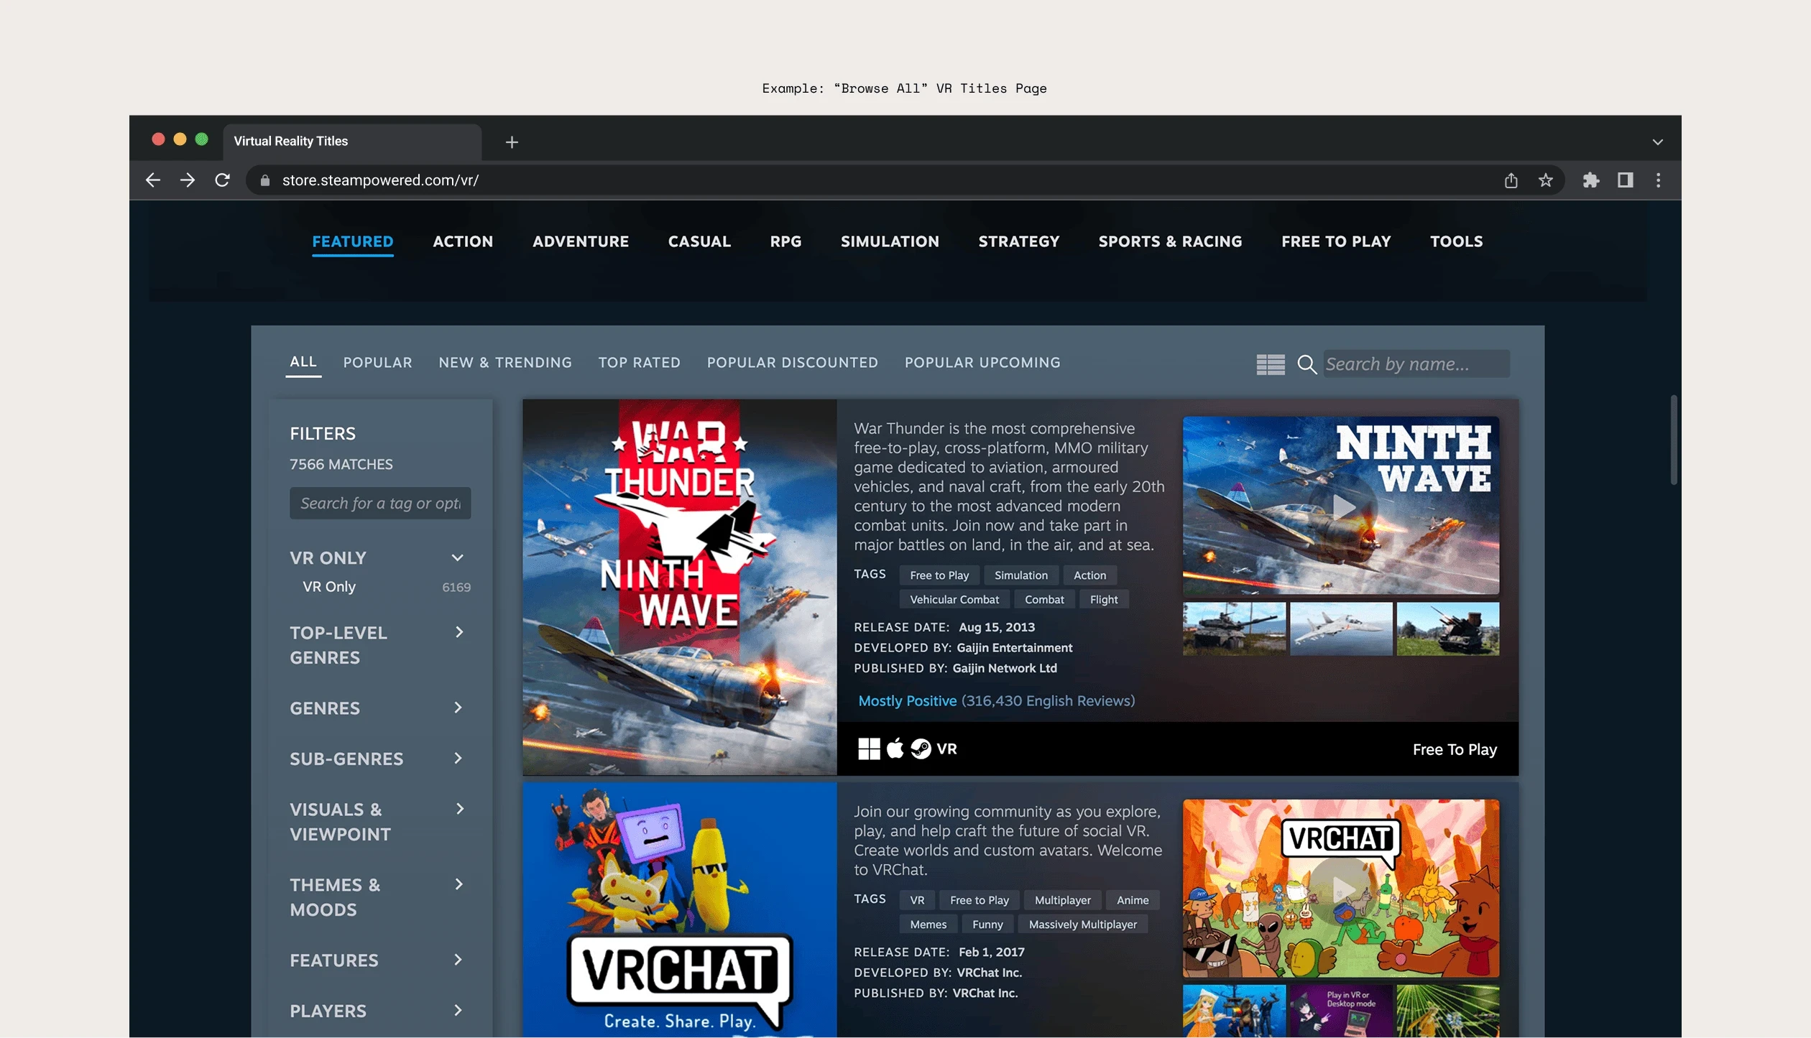Open the CASUAL category
This screenshot has width=1811, height=1038.
tap(699, 241)
